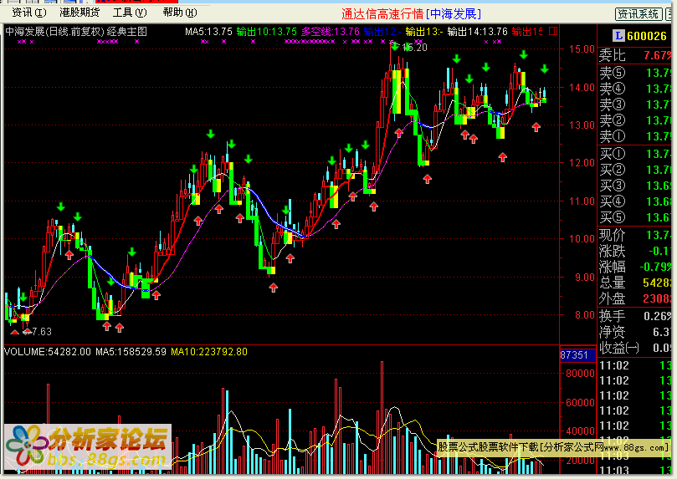Click the 总量 total volume row
The height and width of the screenshot is (479, 677).
pyautogui.click(x=634, y=283)
